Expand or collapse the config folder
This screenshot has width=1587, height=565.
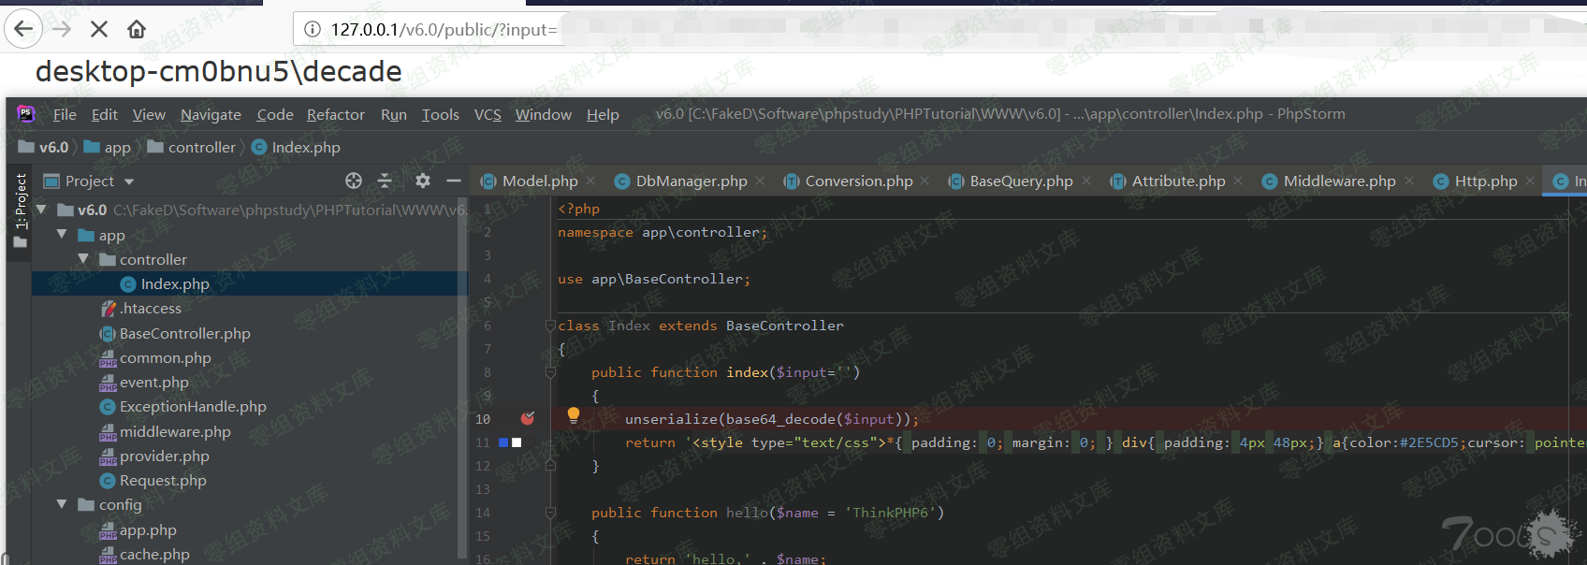click(62, 504)
